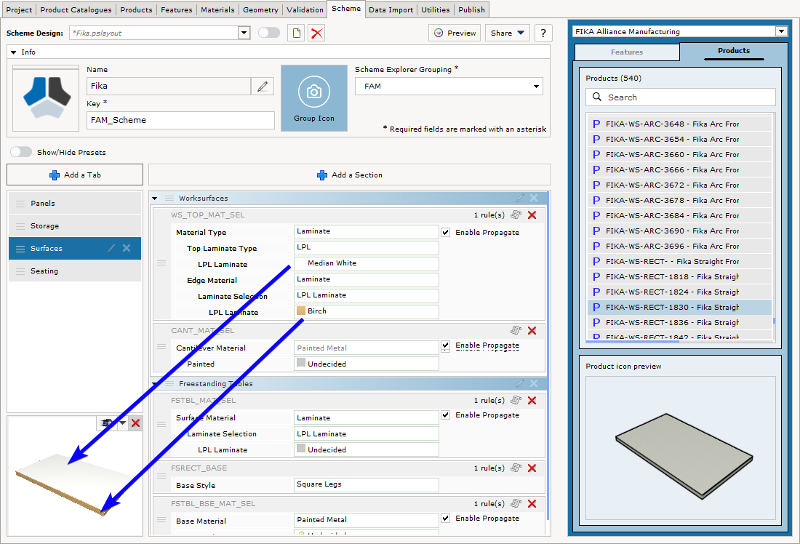Image resolution: width=800 pixels, height=544 pixels.
Task: Open the Scheme Design file dropdown
Action: point(244,33)
